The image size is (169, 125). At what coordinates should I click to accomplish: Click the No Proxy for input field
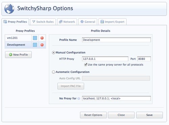click(116, 98)
